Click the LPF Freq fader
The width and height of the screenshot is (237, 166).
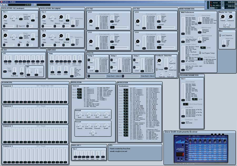6,59
